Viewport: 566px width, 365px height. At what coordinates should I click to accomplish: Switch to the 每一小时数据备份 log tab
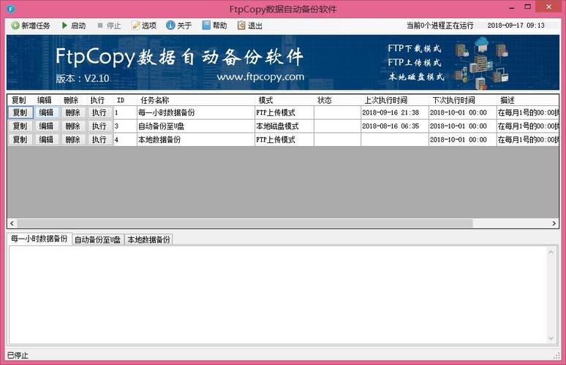click(x=39, y=239)
